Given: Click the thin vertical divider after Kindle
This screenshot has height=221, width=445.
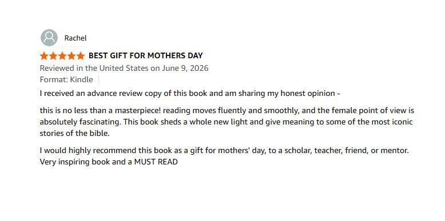Looking at the screenshot, I should point(98,79).
